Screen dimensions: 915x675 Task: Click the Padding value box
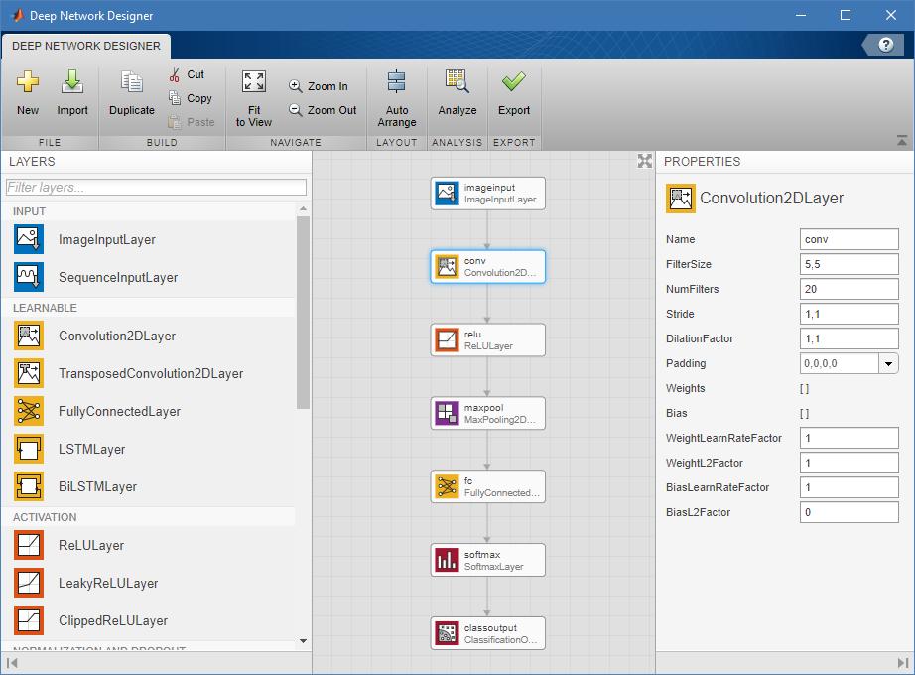(840, 363)
